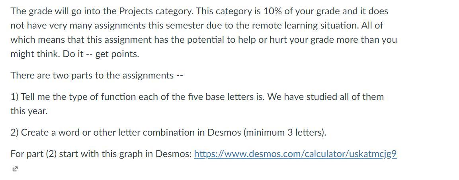Click the external link icon below the URL
Screen dimensions: 459x180
[15, 169]
